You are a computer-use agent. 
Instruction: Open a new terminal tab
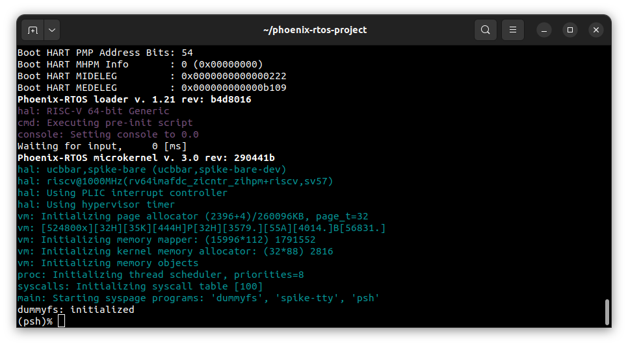point(33,30)
